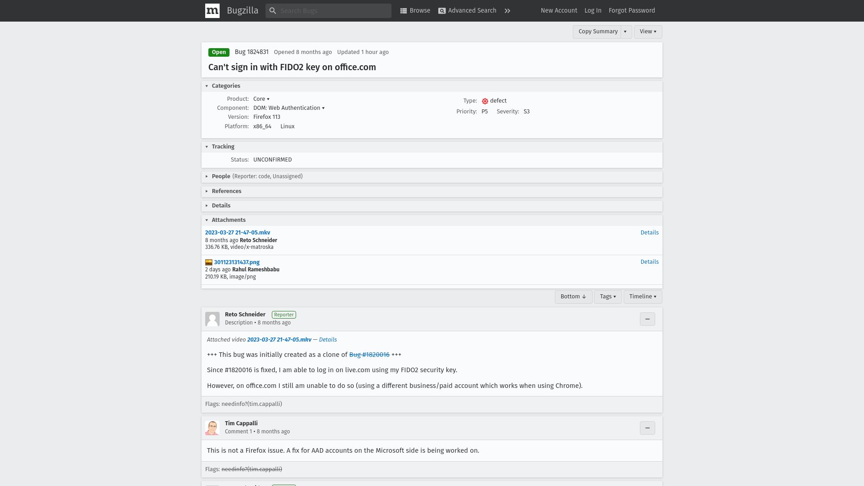Screen dimensions: 864x486
Task: Click the PNG attachment image icon
Action: point(209,262)
